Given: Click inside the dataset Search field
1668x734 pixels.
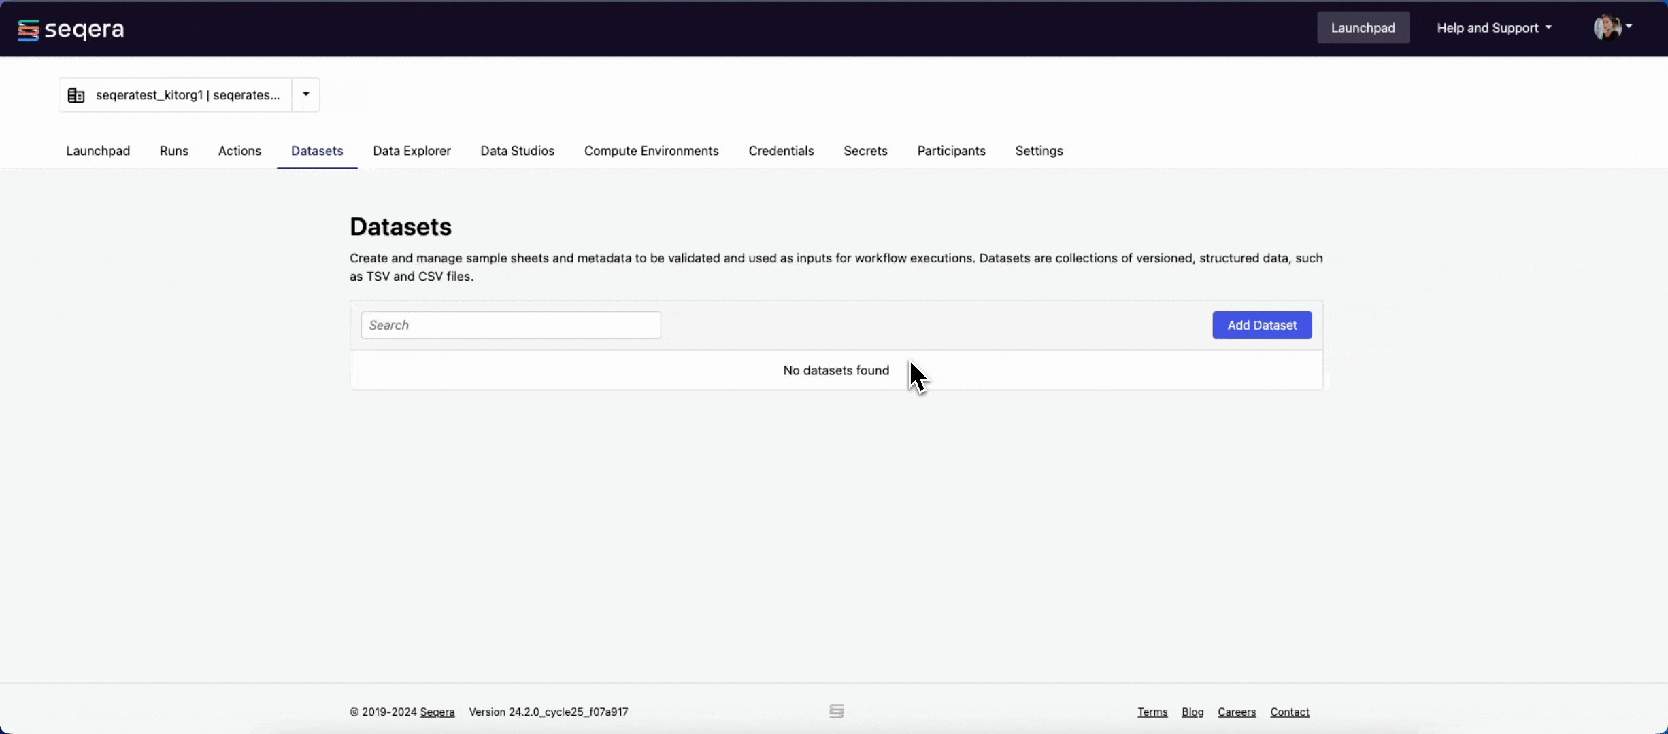Looking at the screenshot, I should 511,325.
